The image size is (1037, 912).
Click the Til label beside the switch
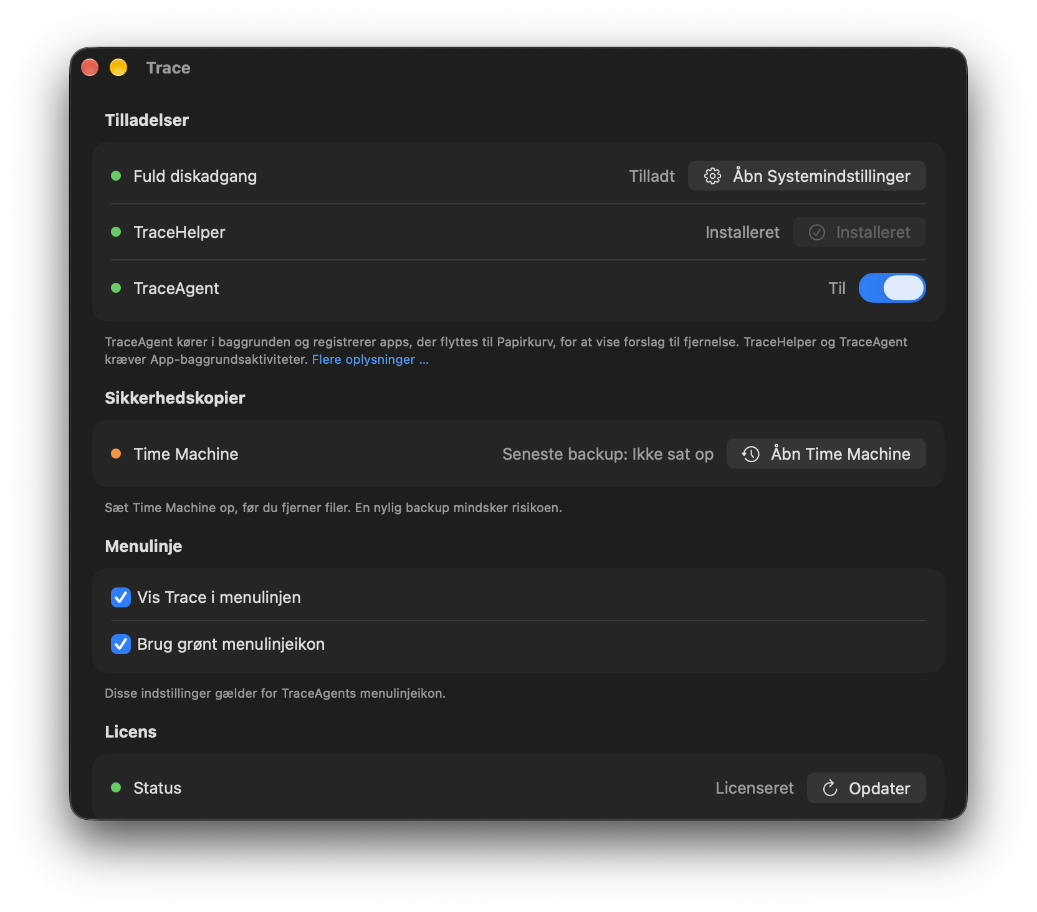[x=837, y=288]
